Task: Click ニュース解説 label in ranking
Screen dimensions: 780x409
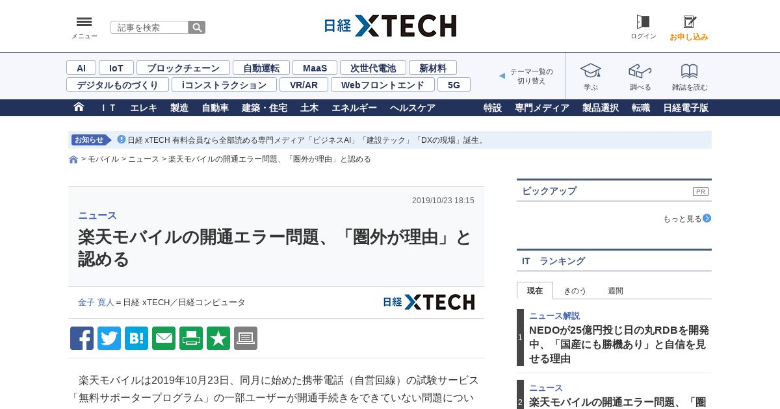Action: tap(554, 316)
